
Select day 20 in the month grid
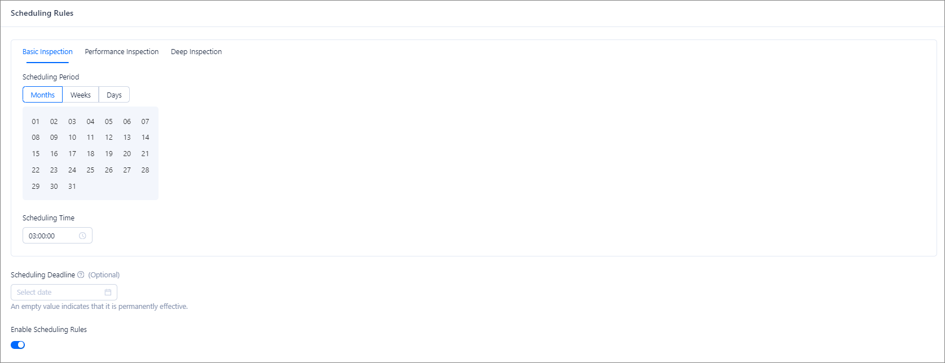pyautogui.click(x=127, y=154)
